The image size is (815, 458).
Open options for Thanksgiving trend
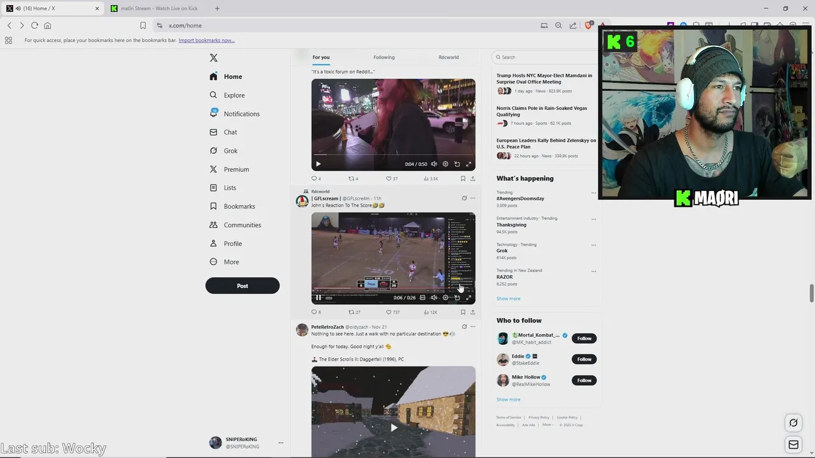coord(593,219)
